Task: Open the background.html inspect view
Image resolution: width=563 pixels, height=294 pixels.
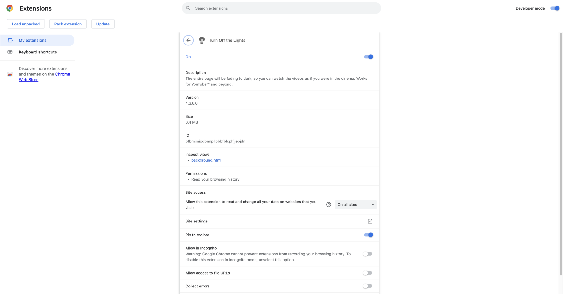Action: tap(206, 160)
